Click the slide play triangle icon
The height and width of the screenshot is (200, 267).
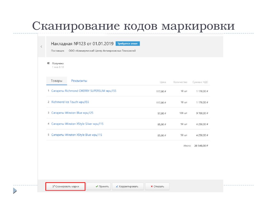[15, 191]
